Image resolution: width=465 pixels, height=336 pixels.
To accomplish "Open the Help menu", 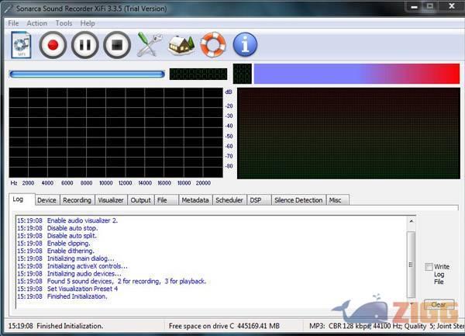I will coord(88,23).
